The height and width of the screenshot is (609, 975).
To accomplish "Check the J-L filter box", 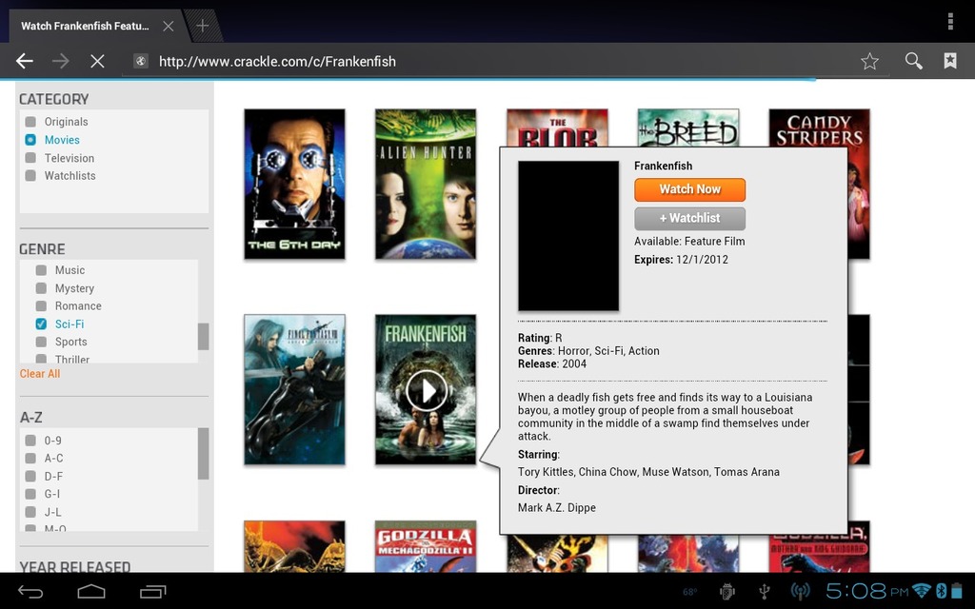I will point(30,512).
